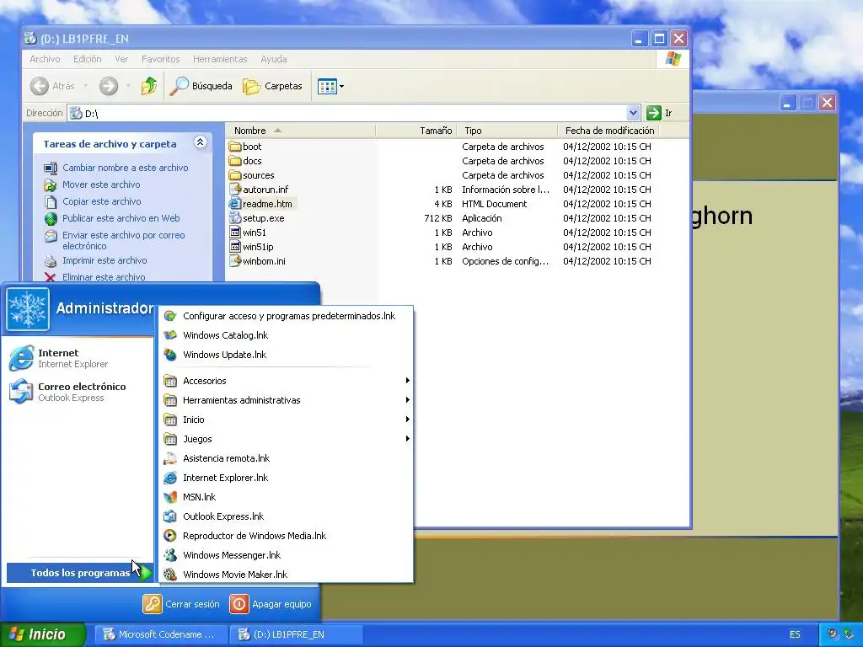
Task: Open the Favoritos menu
Action: coord(161,59)
